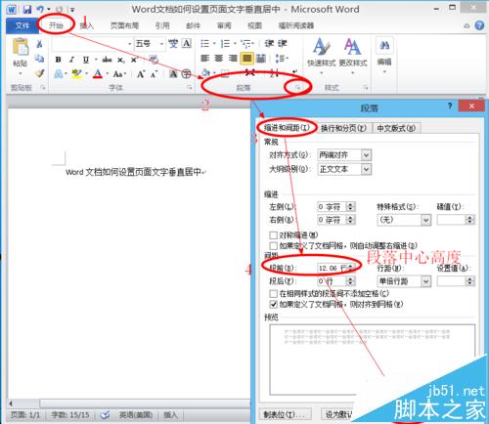Uncheck snap to grid checkbox
The height and width of the screenshot is (424, 489).
pyautogui.click(x=273, y=305)
